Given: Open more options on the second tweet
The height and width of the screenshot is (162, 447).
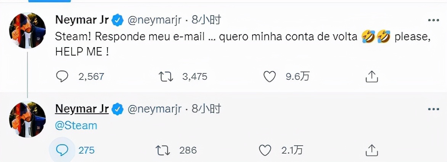Looking at the screenshot, I should [433, 110].
